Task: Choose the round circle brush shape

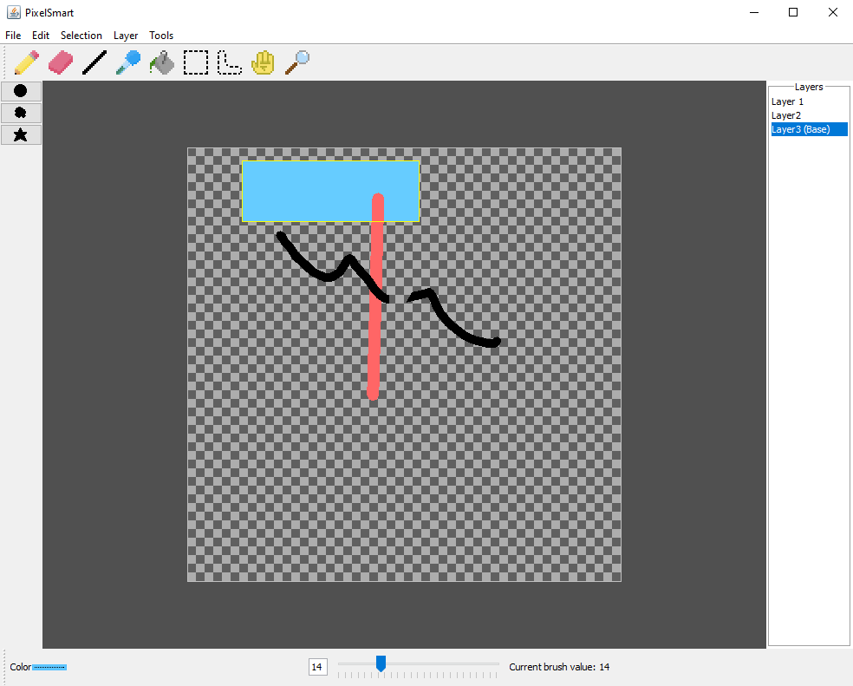Action: (21, 91)
